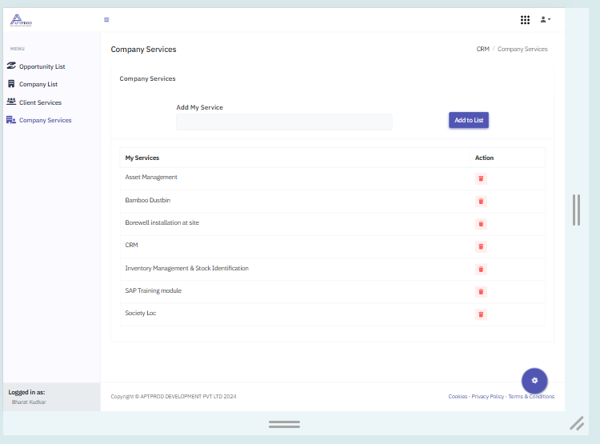The width and height of the screenshot is (600, 444).
Task: Click trash icon for CRM service
Action: click(x=481, y=246)
